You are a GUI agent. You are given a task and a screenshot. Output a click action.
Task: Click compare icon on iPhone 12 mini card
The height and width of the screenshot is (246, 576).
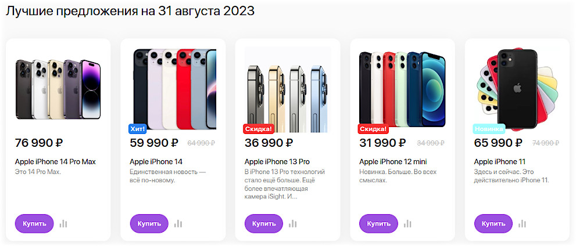click(x=407, y=223)
